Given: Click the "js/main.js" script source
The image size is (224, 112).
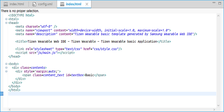Looking at the screenshot, I should 47,53.
